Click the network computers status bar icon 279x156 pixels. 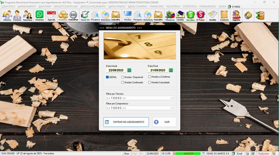tap(253, 154)
